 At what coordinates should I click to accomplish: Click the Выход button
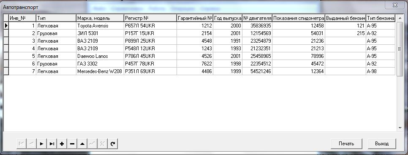coord(382,144)
